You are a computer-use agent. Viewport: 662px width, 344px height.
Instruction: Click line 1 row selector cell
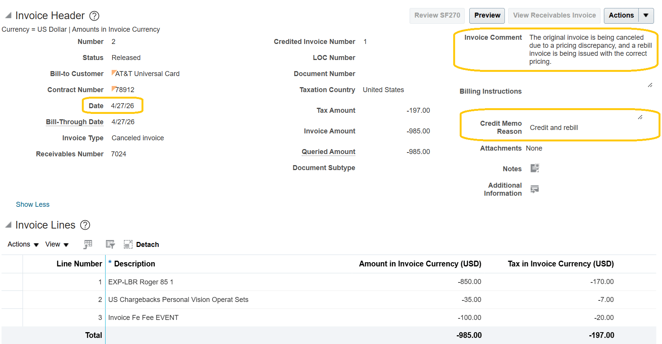coord(12,282)
